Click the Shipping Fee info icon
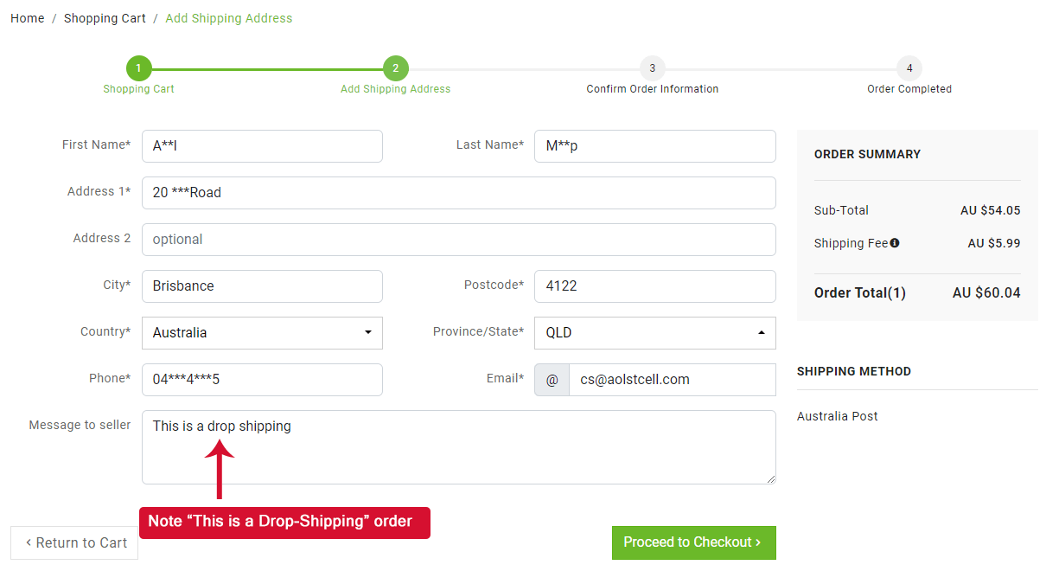The width and height of the screenshot is (1046, 571). [895, 243]
